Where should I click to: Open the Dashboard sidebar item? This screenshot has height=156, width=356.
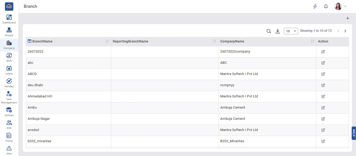(x=9, y=19)
